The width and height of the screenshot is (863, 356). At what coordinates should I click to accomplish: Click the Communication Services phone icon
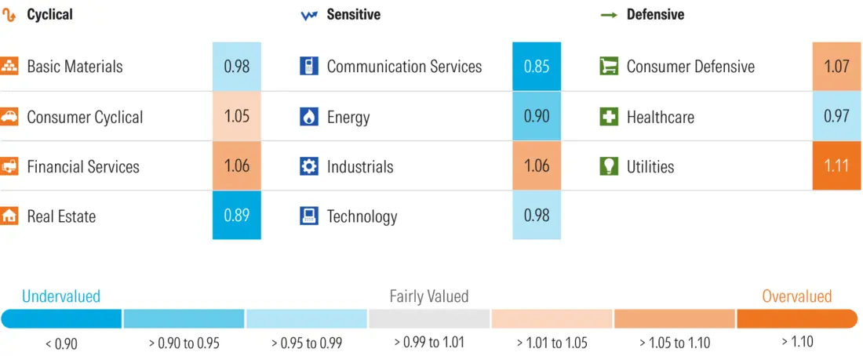click(309, 67)
